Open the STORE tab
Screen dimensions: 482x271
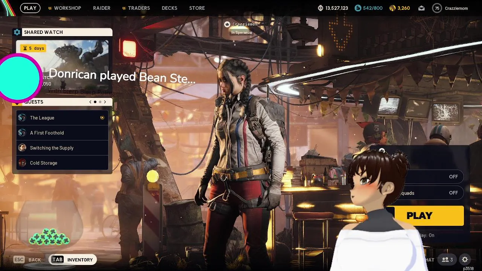197,8
